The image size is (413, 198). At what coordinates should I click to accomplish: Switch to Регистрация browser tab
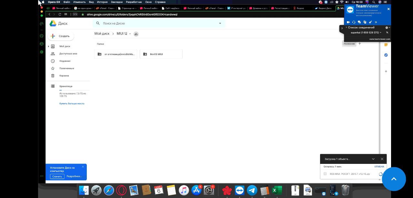click(280, 8)
